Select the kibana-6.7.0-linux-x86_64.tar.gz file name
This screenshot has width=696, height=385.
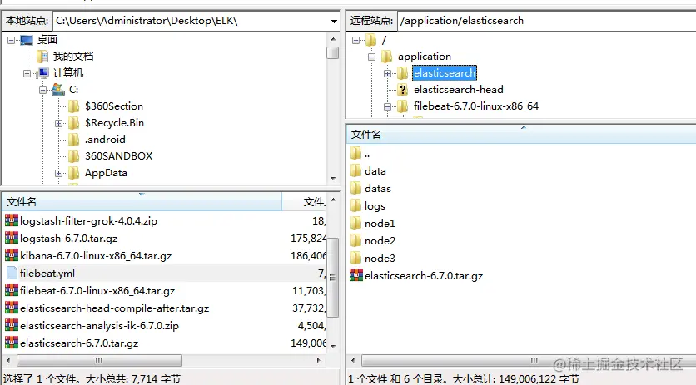point(96,256)
